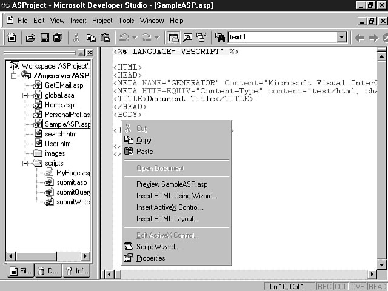The image size is (388, 291).
Task: Click the Paste icon in the toolbar
Action: pos(104,38)
